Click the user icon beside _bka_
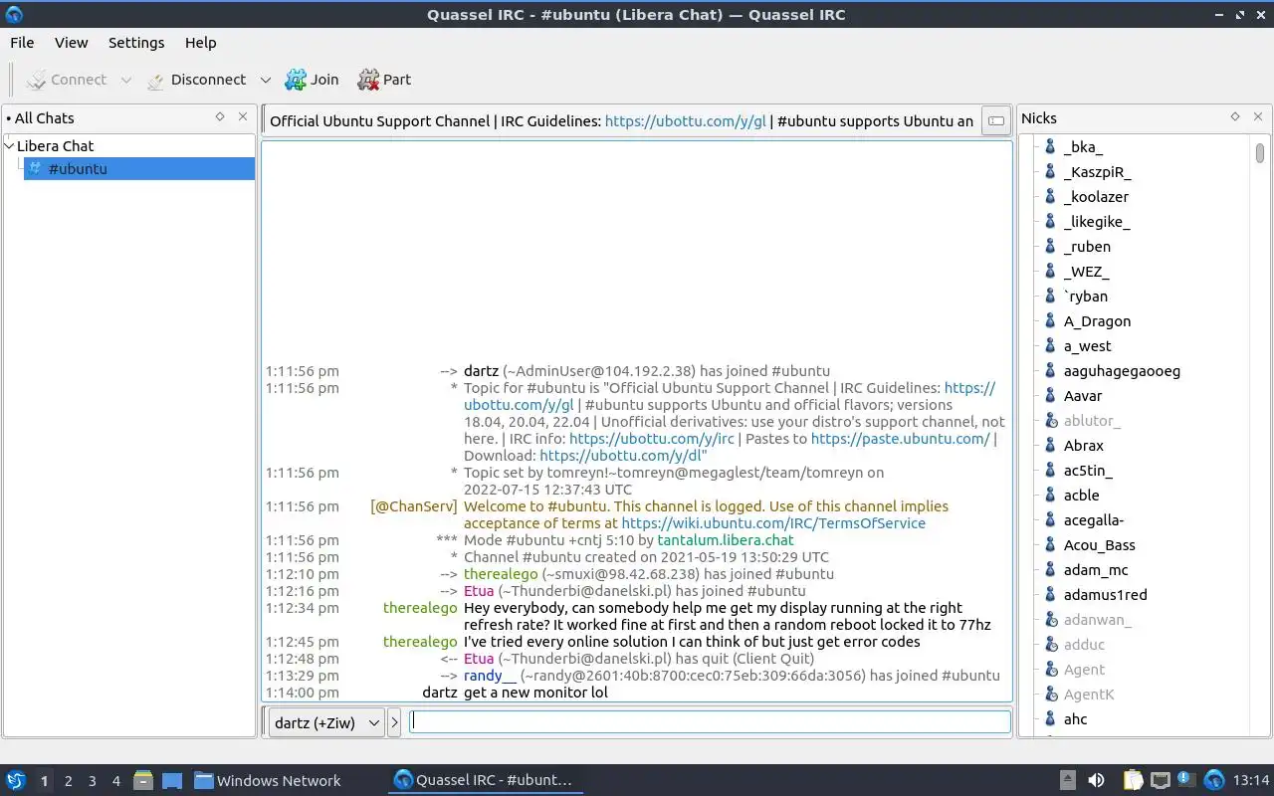Image resolution: width=1274 pixels, height=796 pixels. 1050,147
